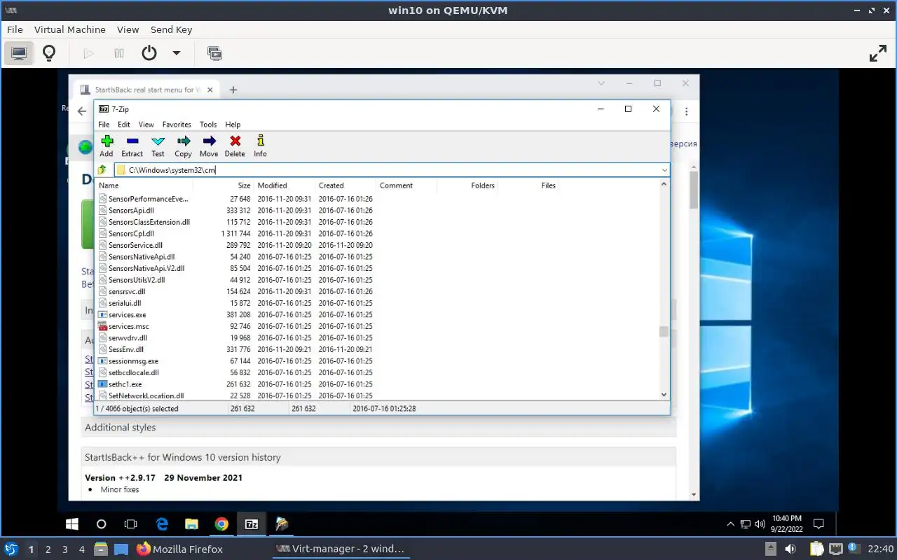This screenshot has width=897, height=560.
Task: Click Virt-manager entry in host taskbar
Action: (x=341, y=549)
